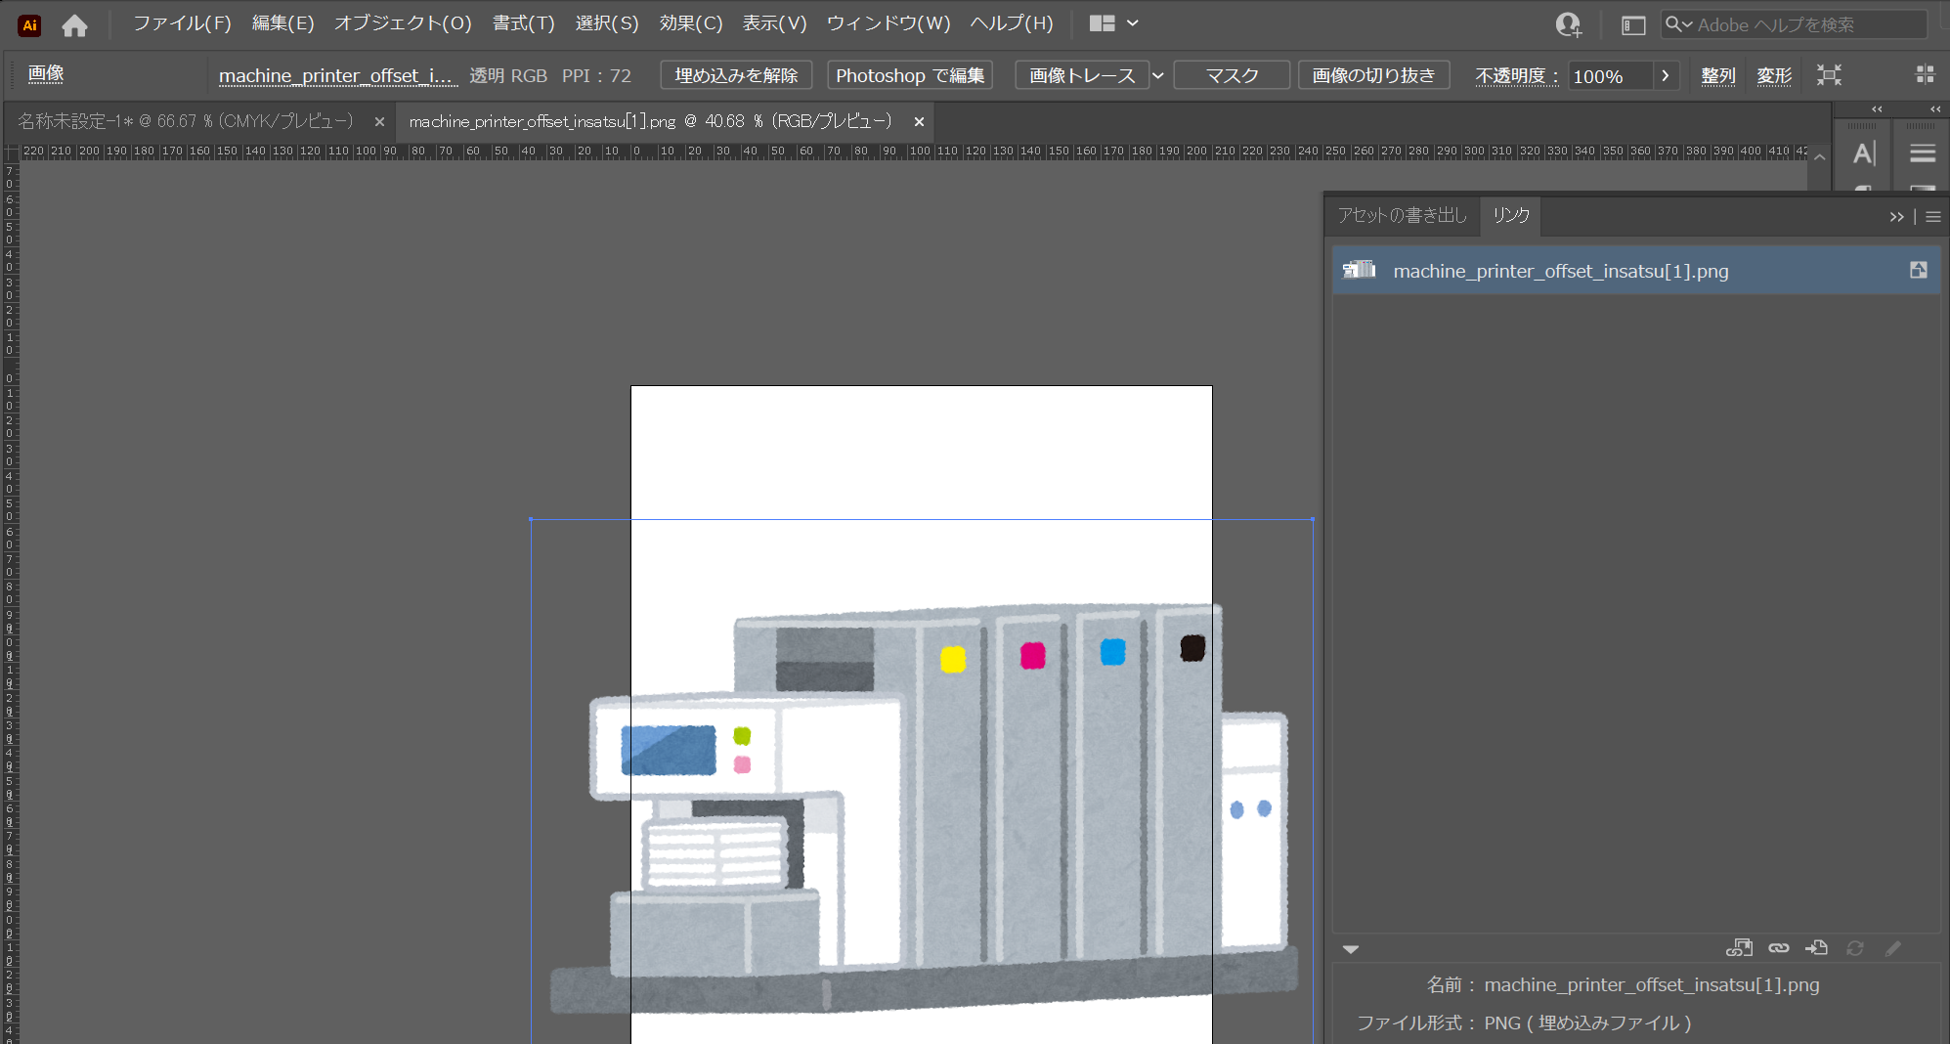This screenshot has height=1044, width=1950.
Task: Click 埋め込みを解除 button
Action: [736, 75]
